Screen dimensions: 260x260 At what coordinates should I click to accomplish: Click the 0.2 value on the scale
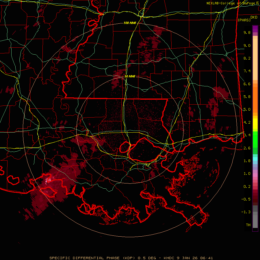pyautogui.click(x=247, y=187)
